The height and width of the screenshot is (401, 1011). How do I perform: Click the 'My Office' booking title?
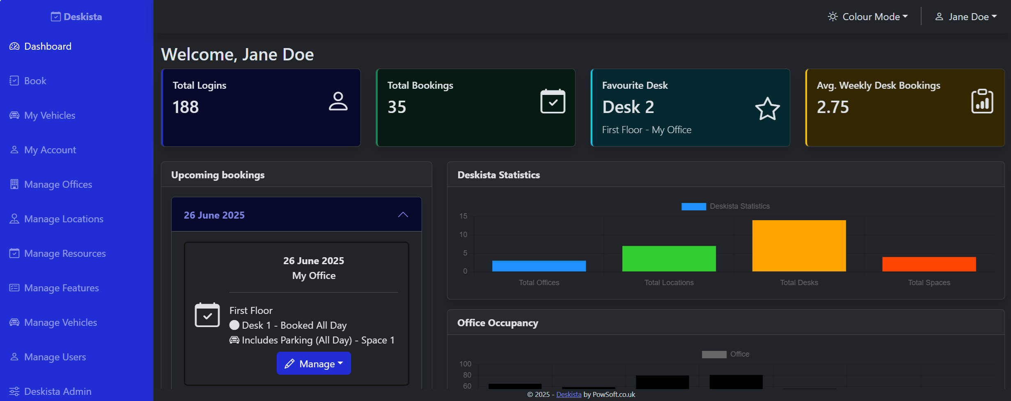click(314, 276)
